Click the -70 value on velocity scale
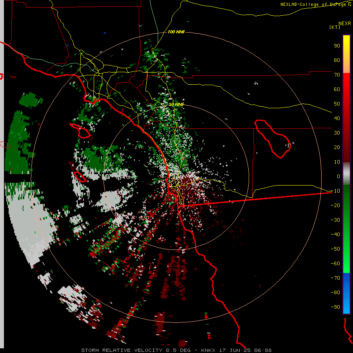The width and height of the screenshot is (353, 353). tap(335, 278)
